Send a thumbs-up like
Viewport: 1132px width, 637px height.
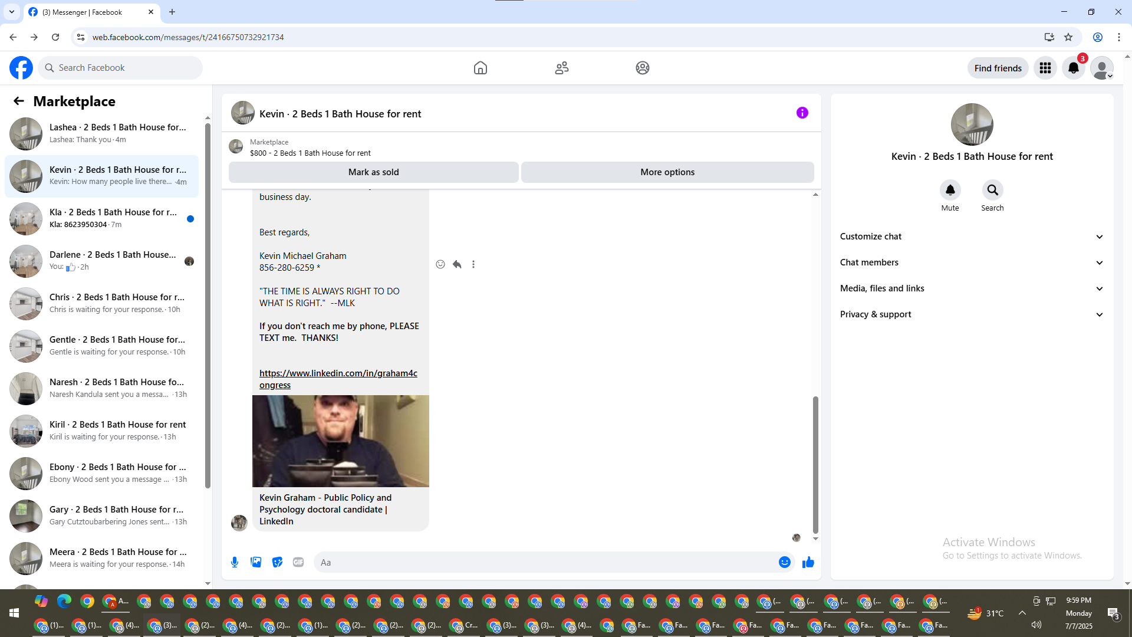tap(808, 562)
